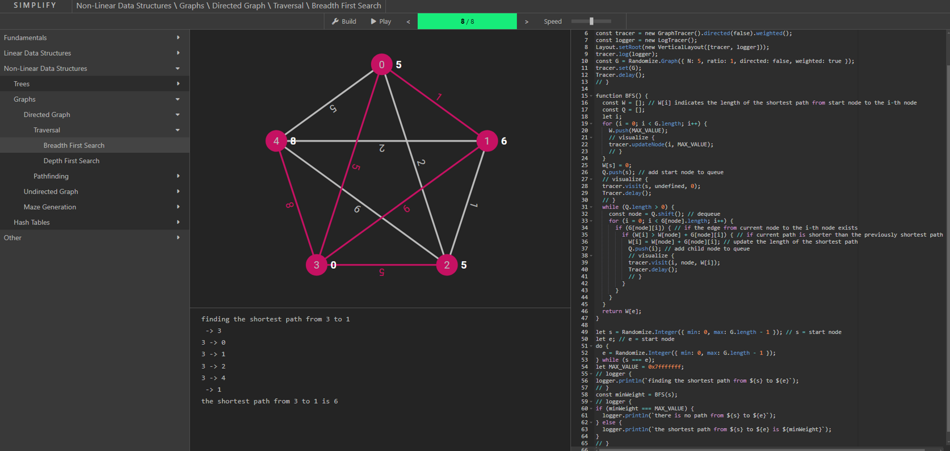
Task: Expand the Hash Tables section
Action: [94, 222]
